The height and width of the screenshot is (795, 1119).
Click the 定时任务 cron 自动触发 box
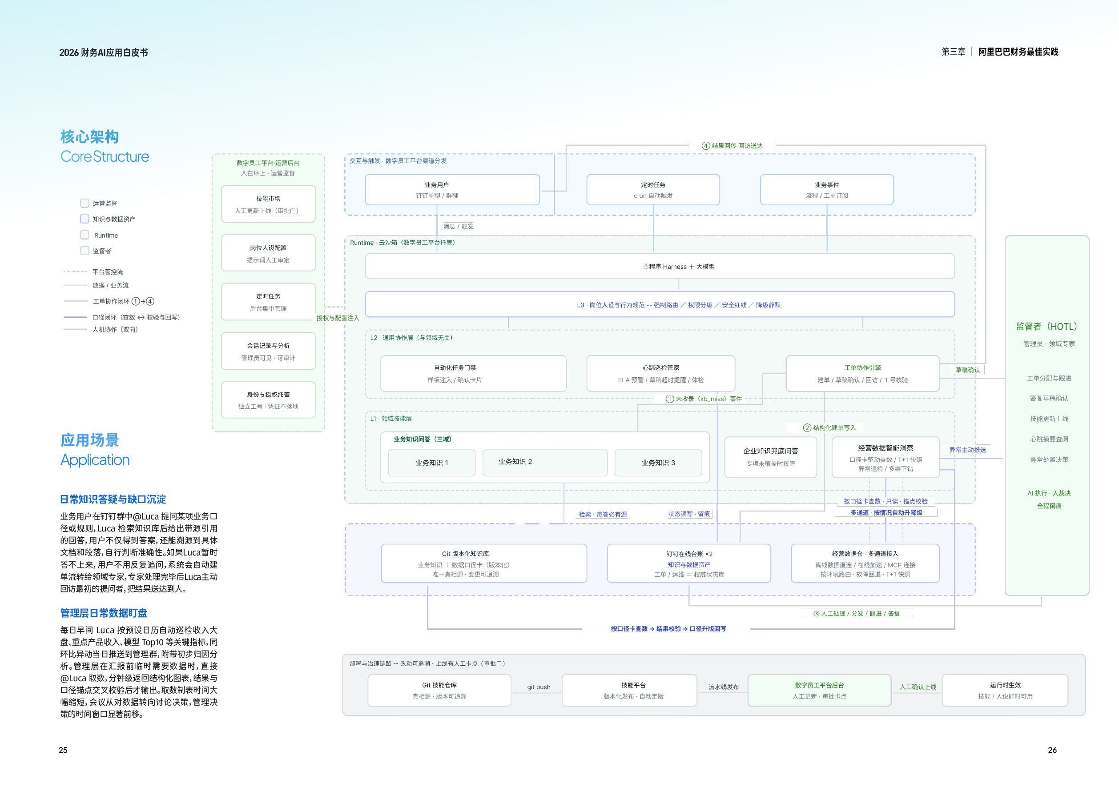coord(653,190)
